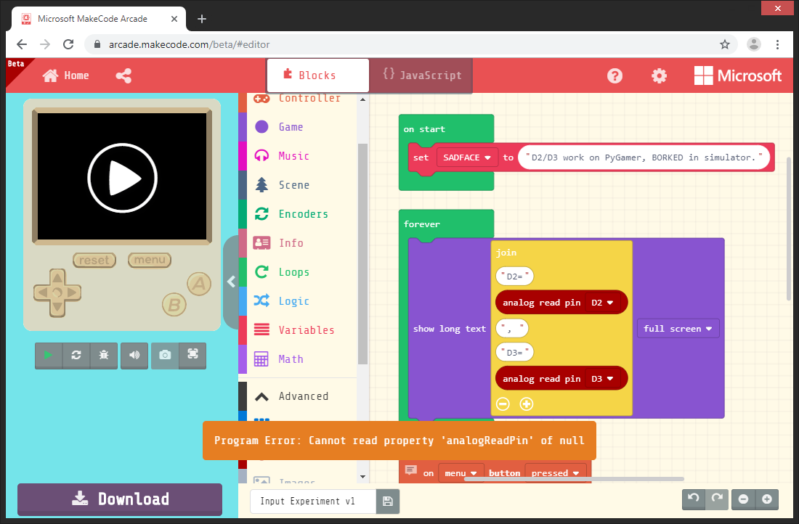Take a screenshot with the camera icon
Viewport: 799px width, 524px height.
(165, 356)
